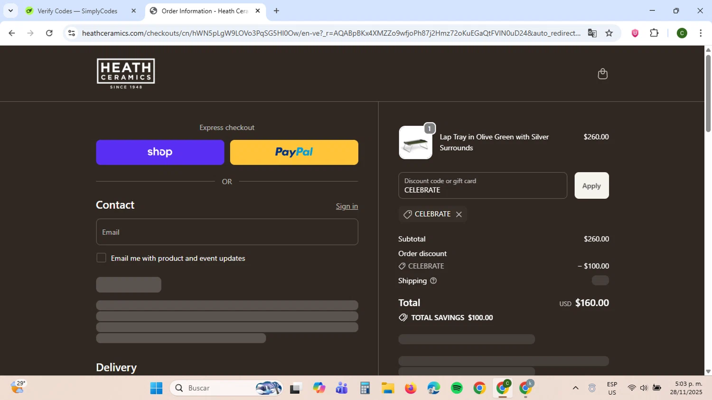Open the volume speaker icon

[644, 388]
